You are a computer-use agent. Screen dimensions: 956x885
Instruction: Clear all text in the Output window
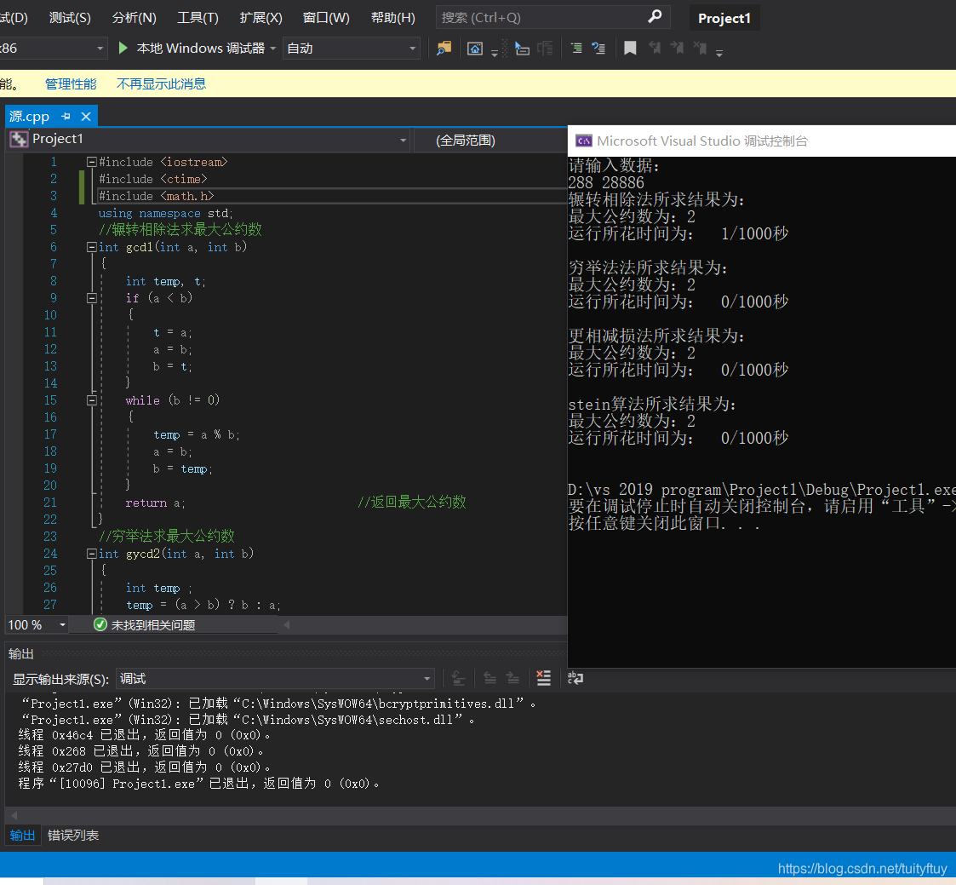click(x=544, y=678)
